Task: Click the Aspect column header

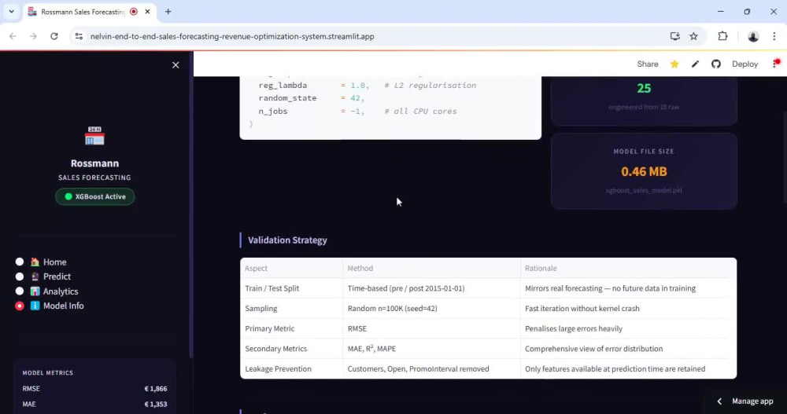Action: [x=291, y=268]
